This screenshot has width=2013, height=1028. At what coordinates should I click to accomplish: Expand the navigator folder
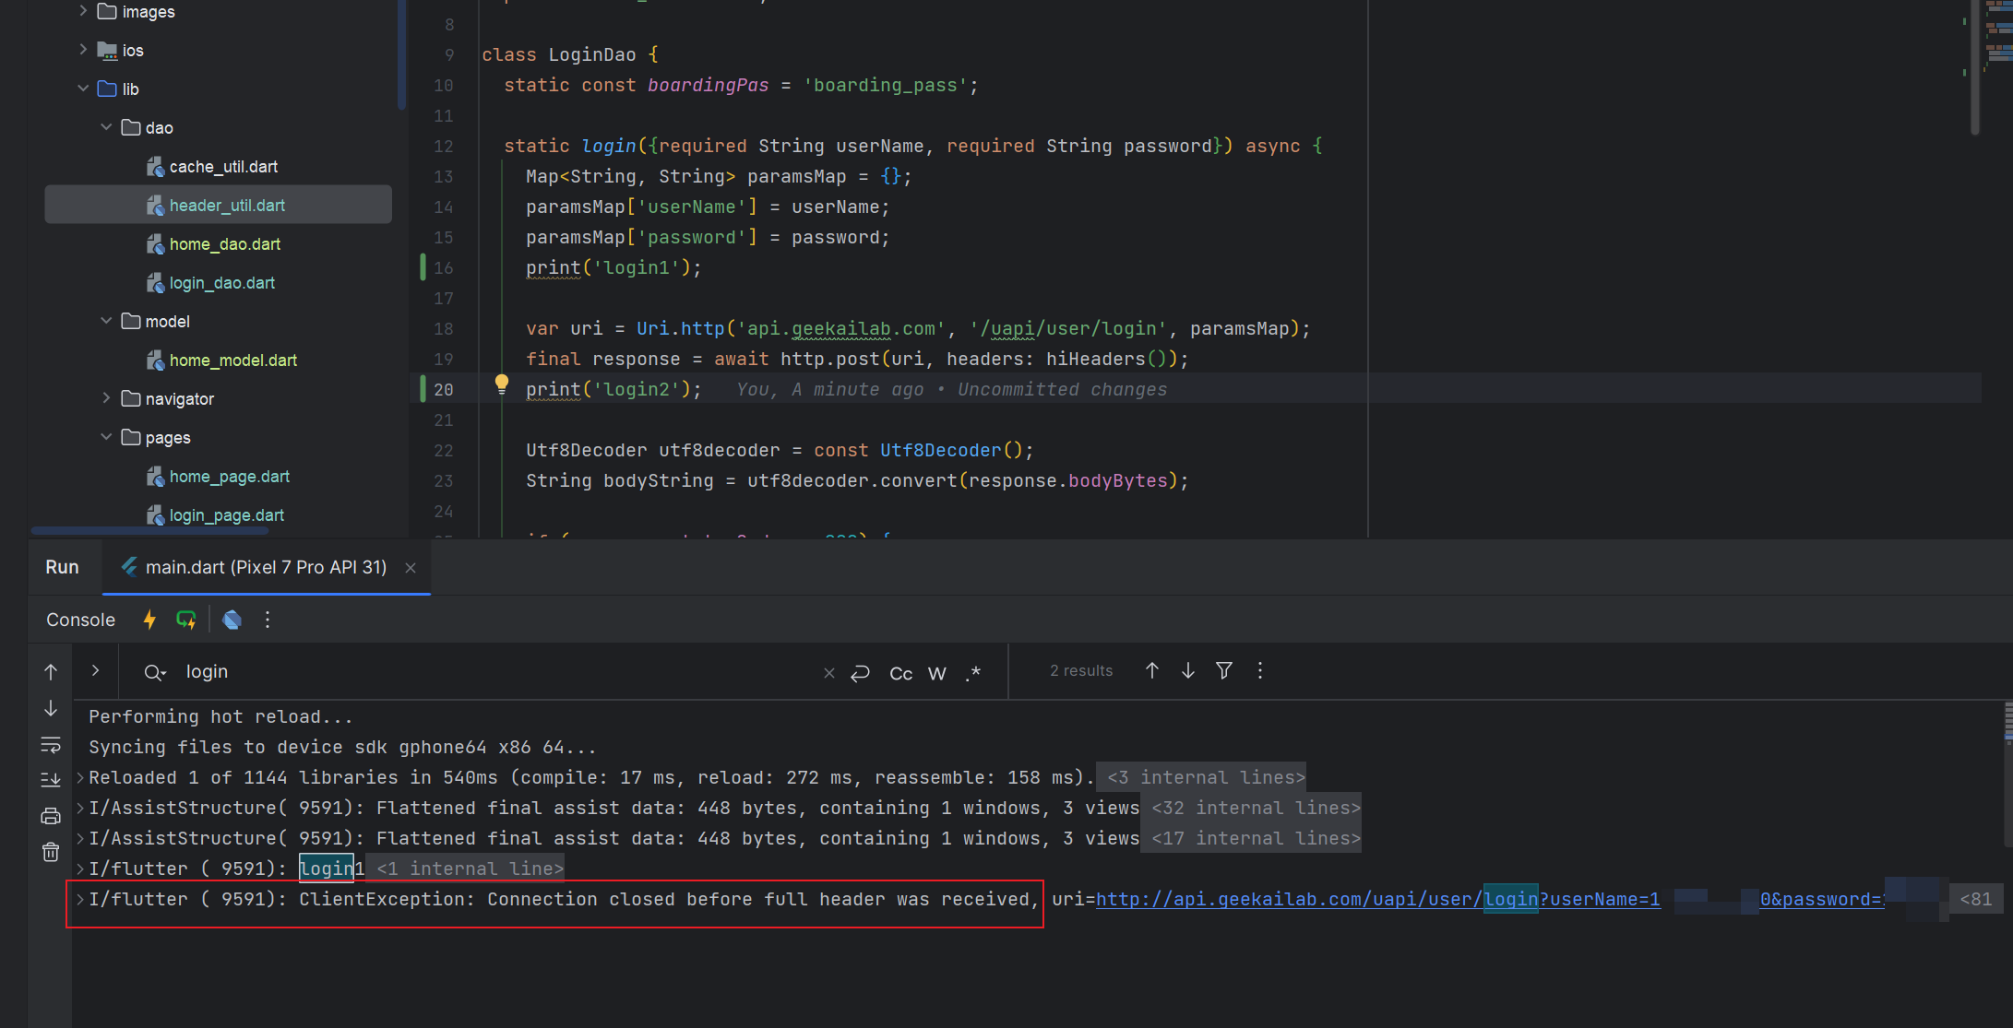106,398
